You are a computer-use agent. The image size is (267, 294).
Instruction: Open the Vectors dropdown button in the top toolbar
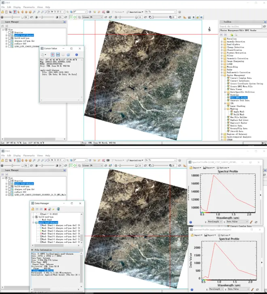[x=118, y=12]
